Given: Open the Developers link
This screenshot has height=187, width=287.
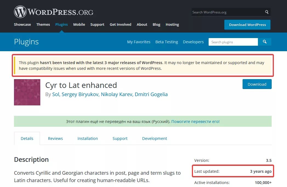Looking at the screenshot, I should pos(193,42).
